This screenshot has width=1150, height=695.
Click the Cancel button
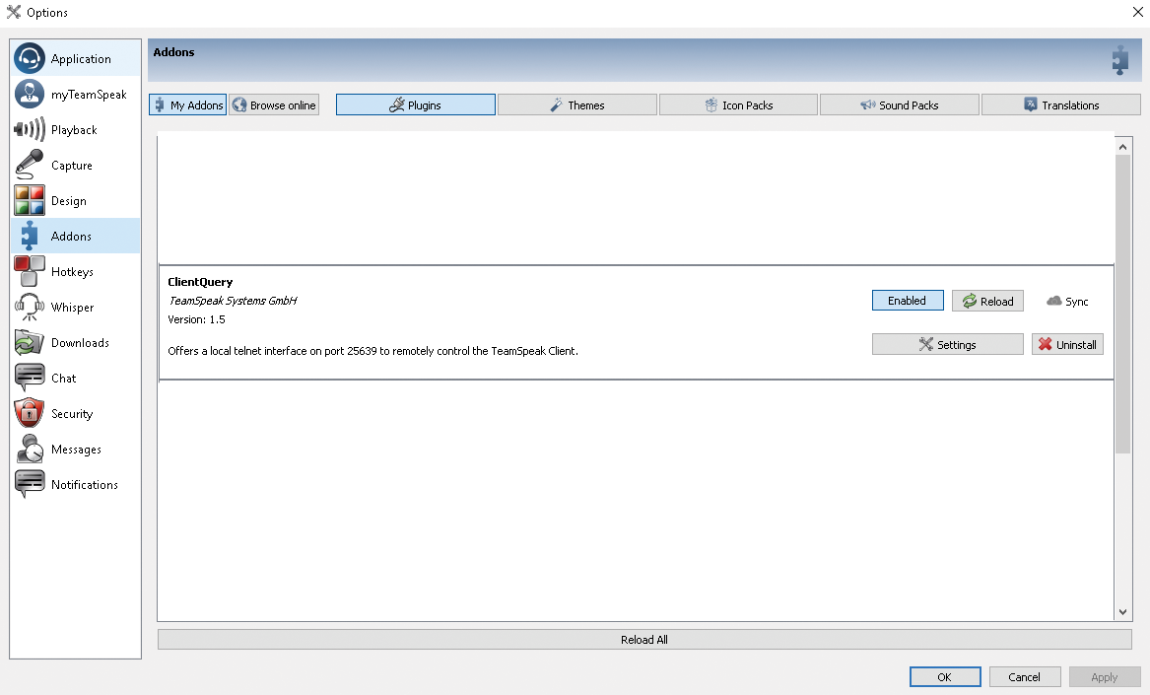coord(1025,676)
